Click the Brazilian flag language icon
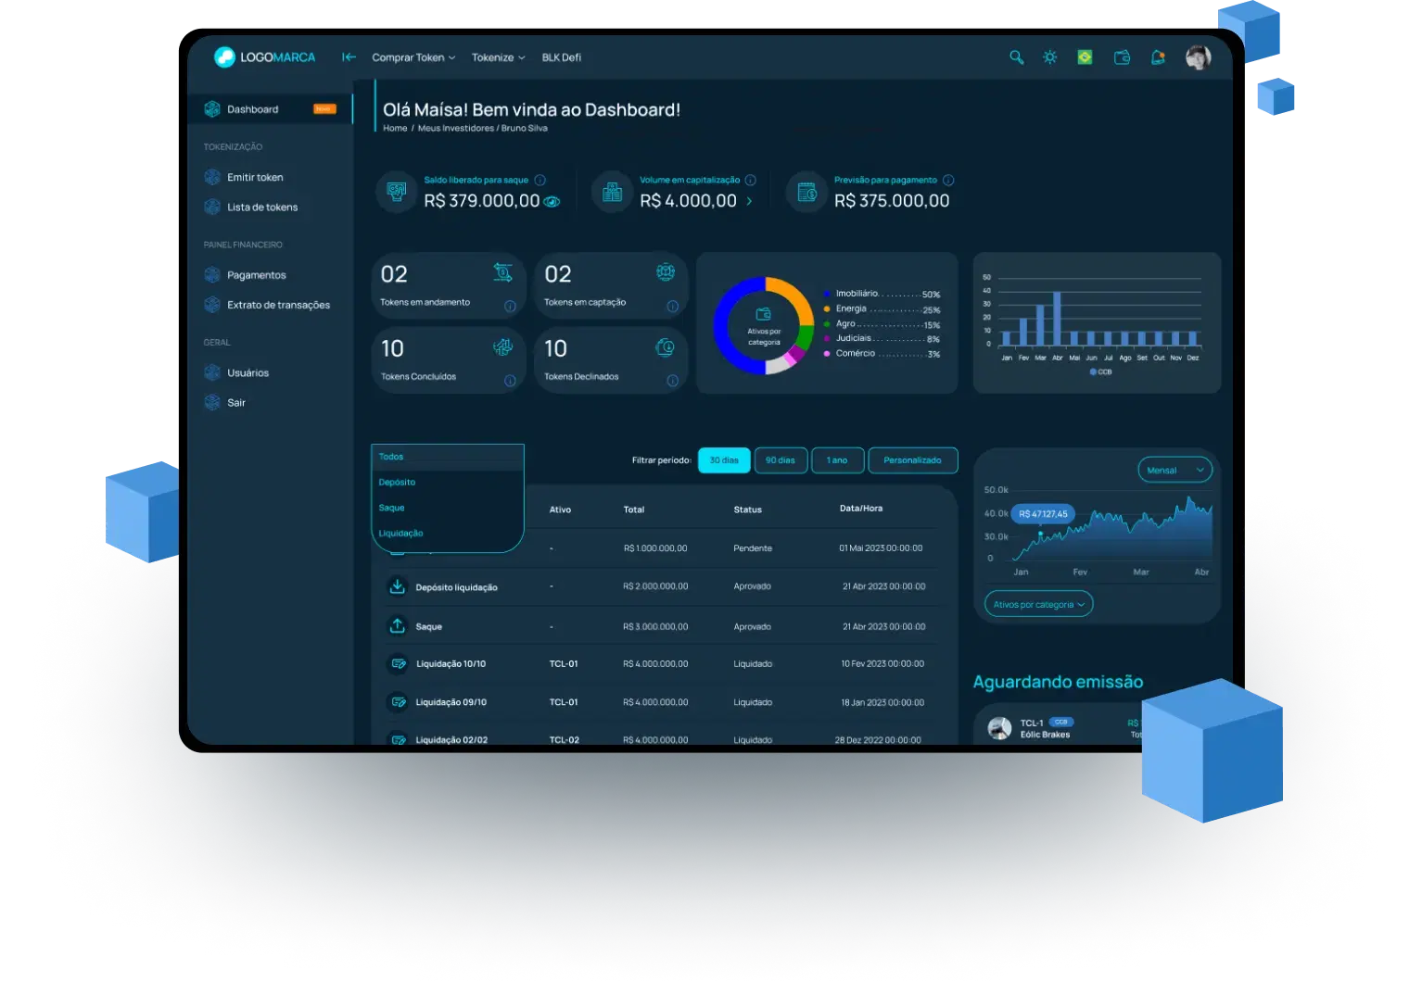The image size is (1422, 994). pyautogui.click(x=1086, y=57)
